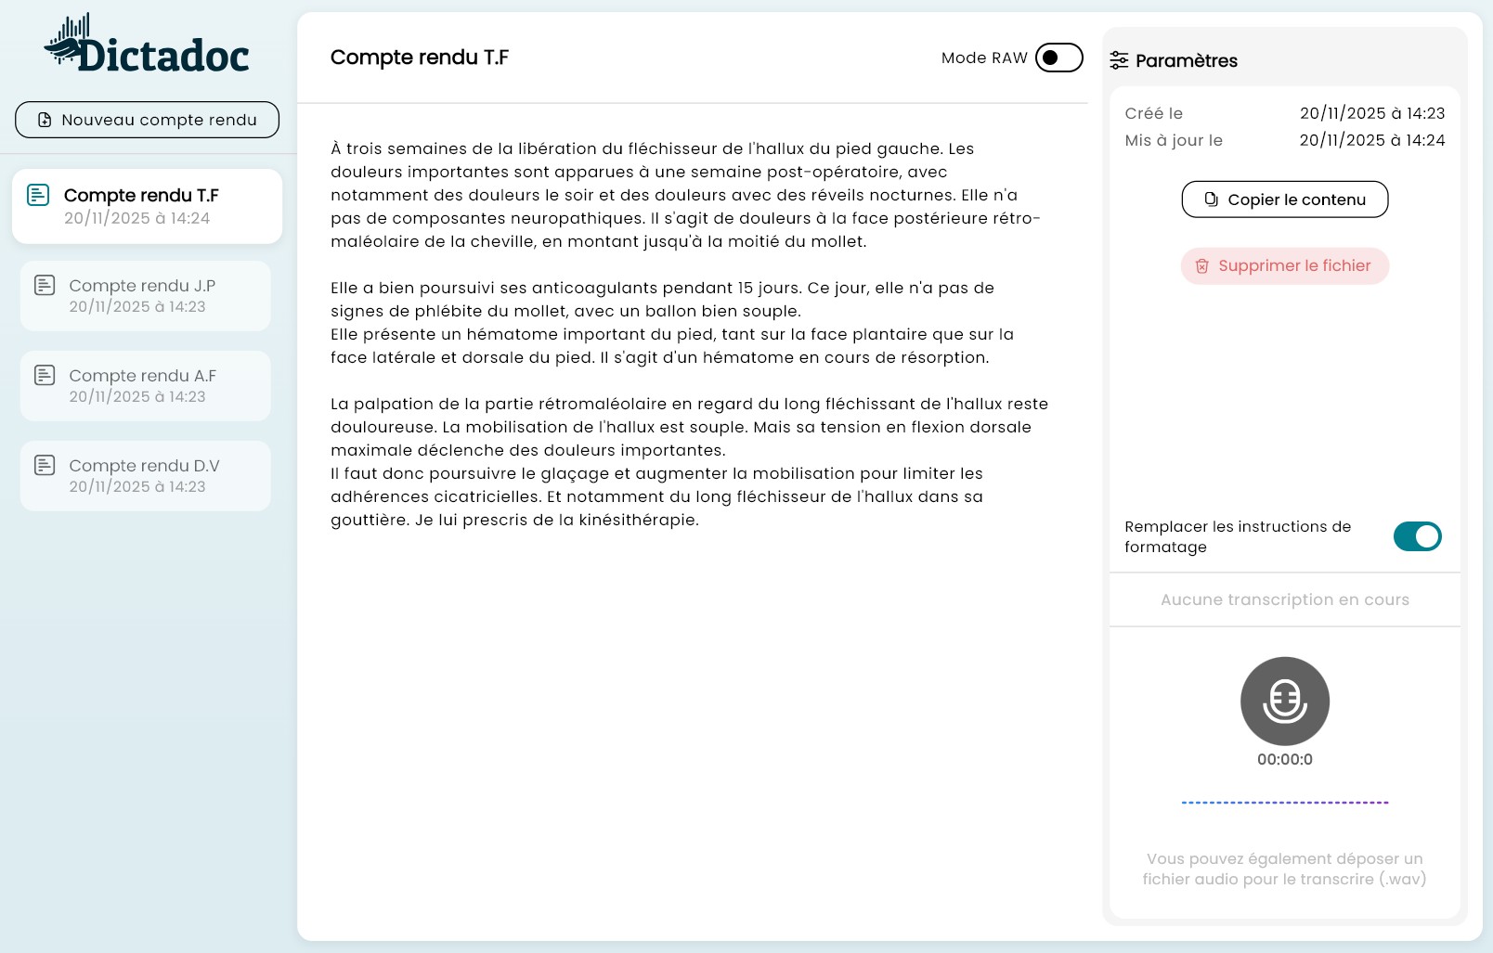Click the trash icon in Supprimer le fichier
This screenshot has height=953, width=1493.
tap(1202, 266)
